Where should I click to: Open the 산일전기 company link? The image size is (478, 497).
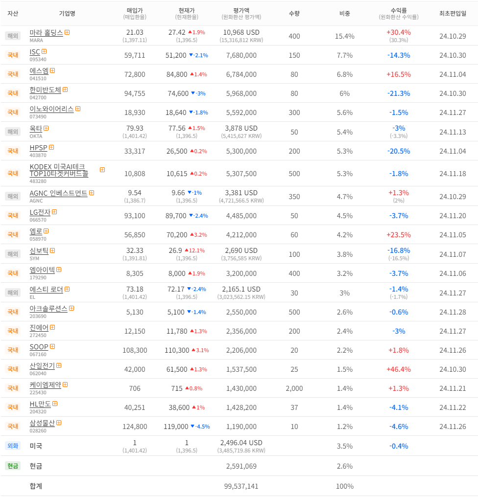coord(42,366)
